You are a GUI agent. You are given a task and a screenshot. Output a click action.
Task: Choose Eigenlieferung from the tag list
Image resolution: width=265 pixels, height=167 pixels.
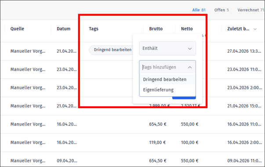point(167,90)
